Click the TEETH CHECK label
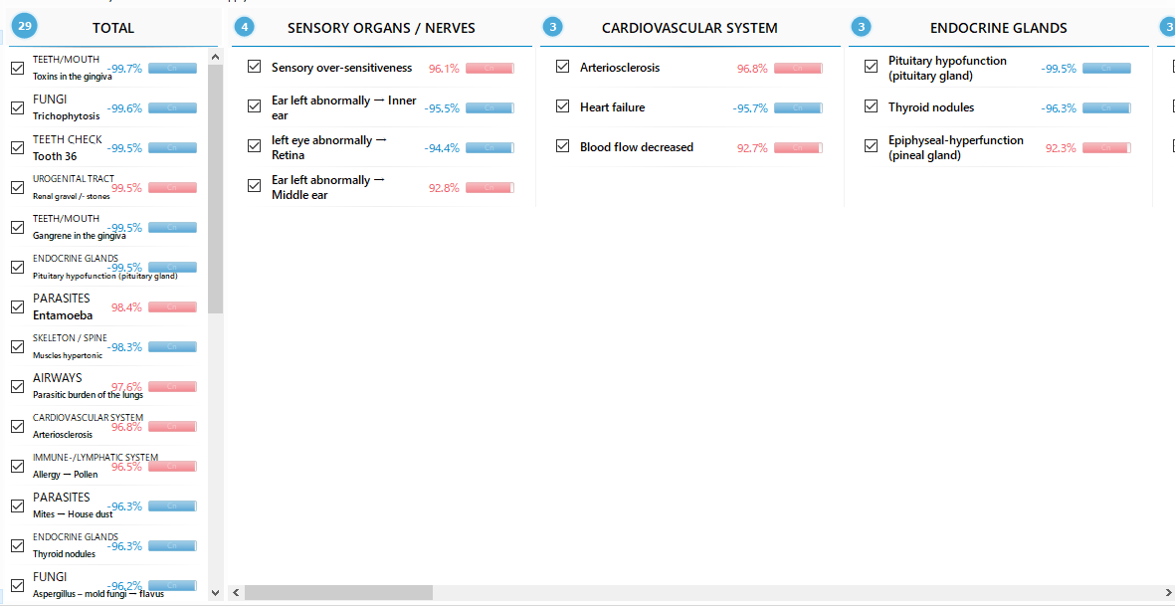 coord(68,139)
